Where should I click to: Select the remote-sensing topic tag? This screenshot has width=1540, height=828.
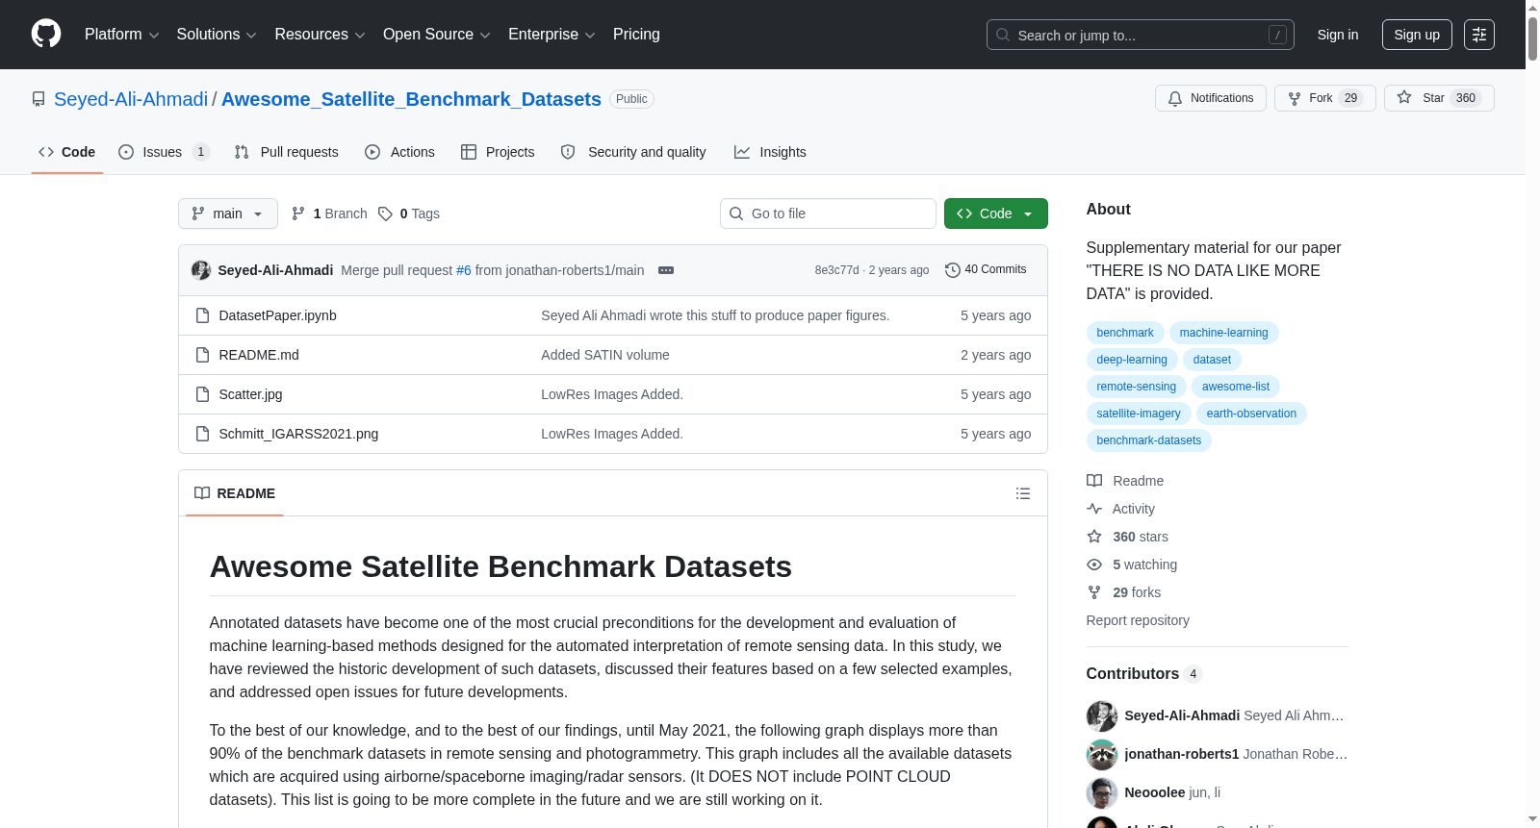point(1137,387)
